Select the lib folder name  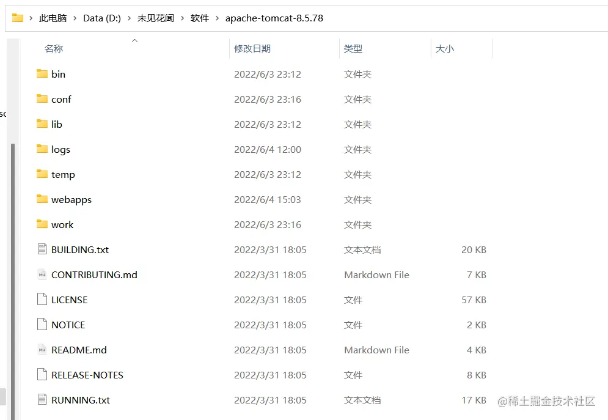[57, 124]
